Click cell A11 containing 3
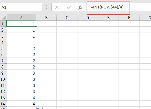The width and height of the screenshot is (151, 109). click(x=21, y=85)
